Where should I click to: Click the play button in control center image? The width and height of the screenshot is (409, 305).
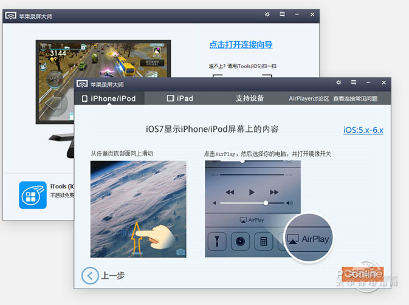252,193
